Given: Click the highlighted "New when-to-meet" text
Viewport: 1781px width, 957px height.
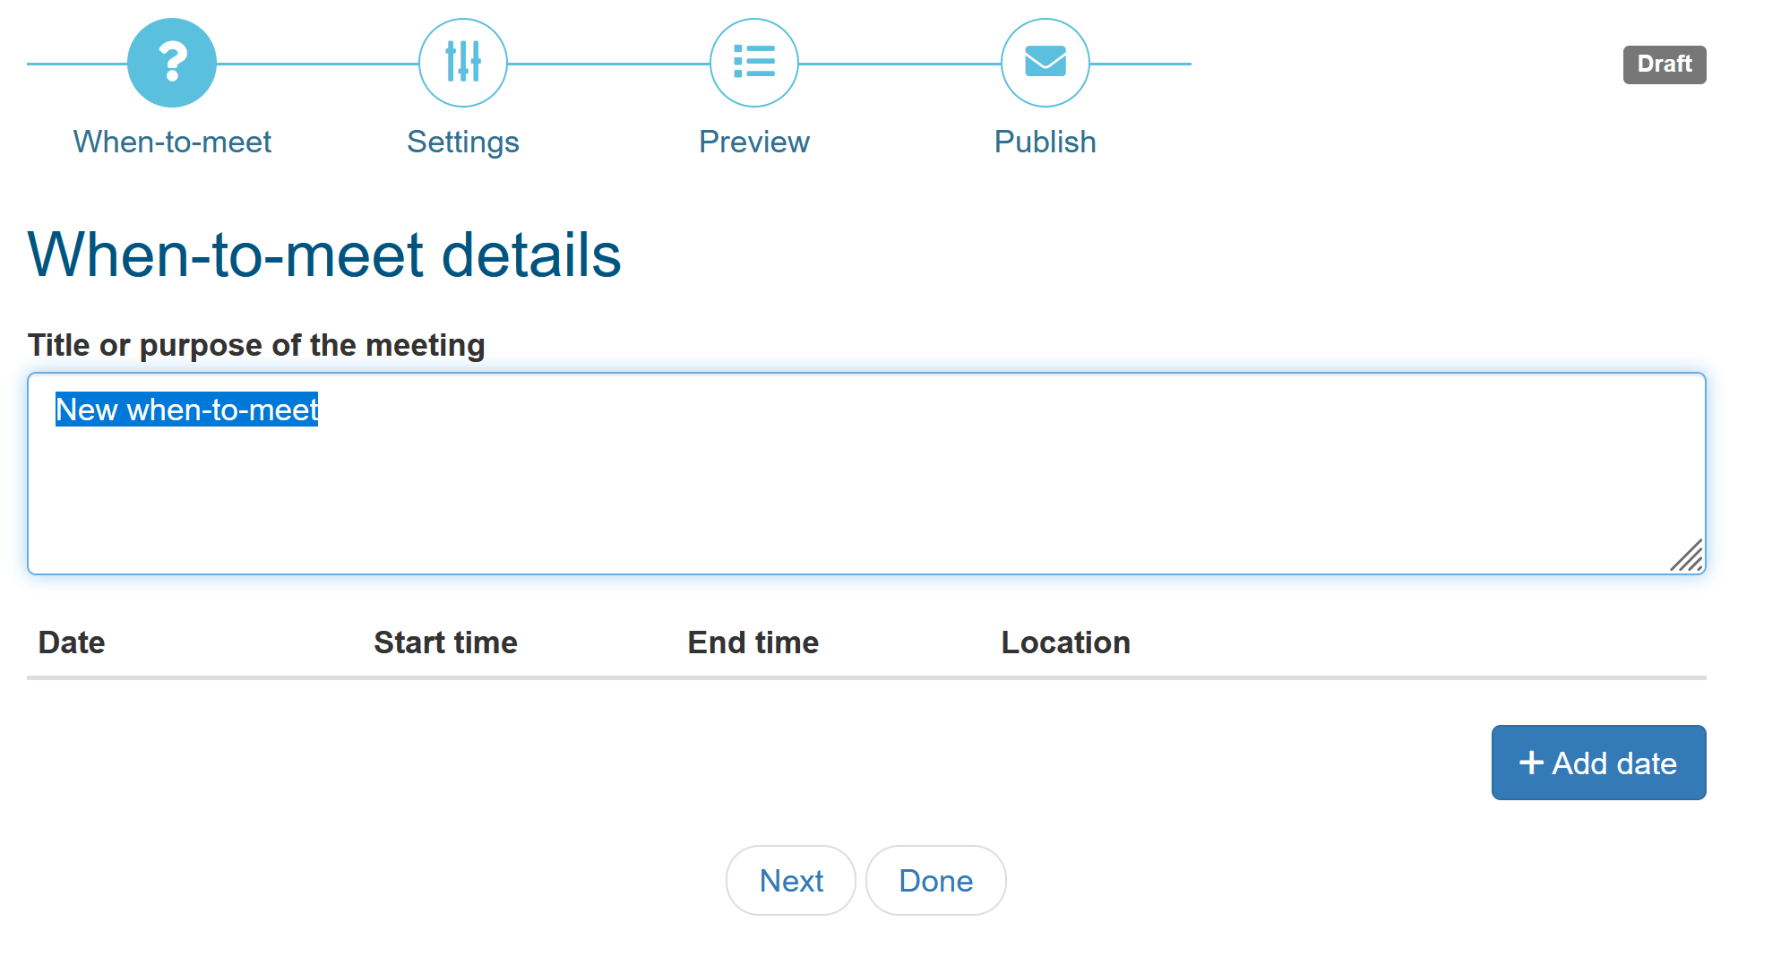Looking at the screenshot, I should point(186,410).
